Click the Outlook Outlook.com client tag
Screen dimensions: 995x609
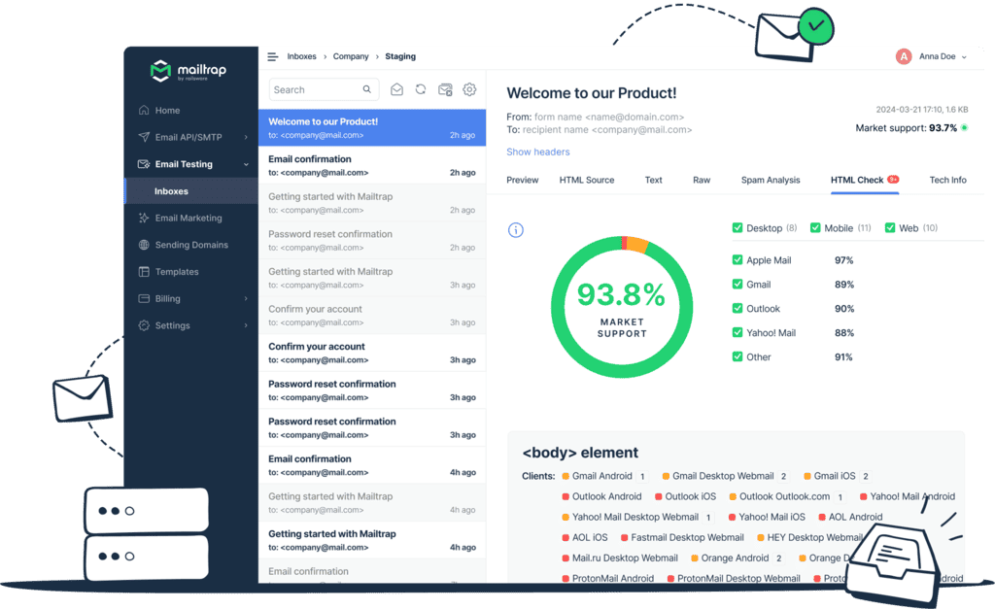point(787,496)
